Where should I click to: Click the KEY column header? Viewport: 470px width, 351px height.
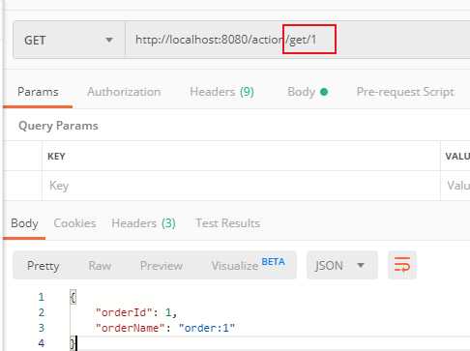[x=56, y=157]
